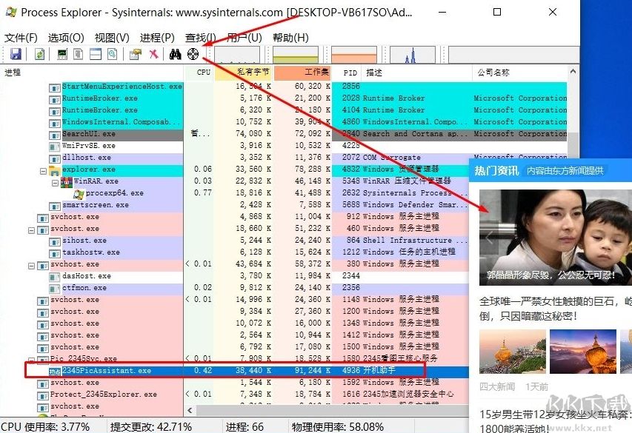Viewport: 632px width, 433px height.
Task: Select the dasHost.exe process row
Action: click(235, 276)
